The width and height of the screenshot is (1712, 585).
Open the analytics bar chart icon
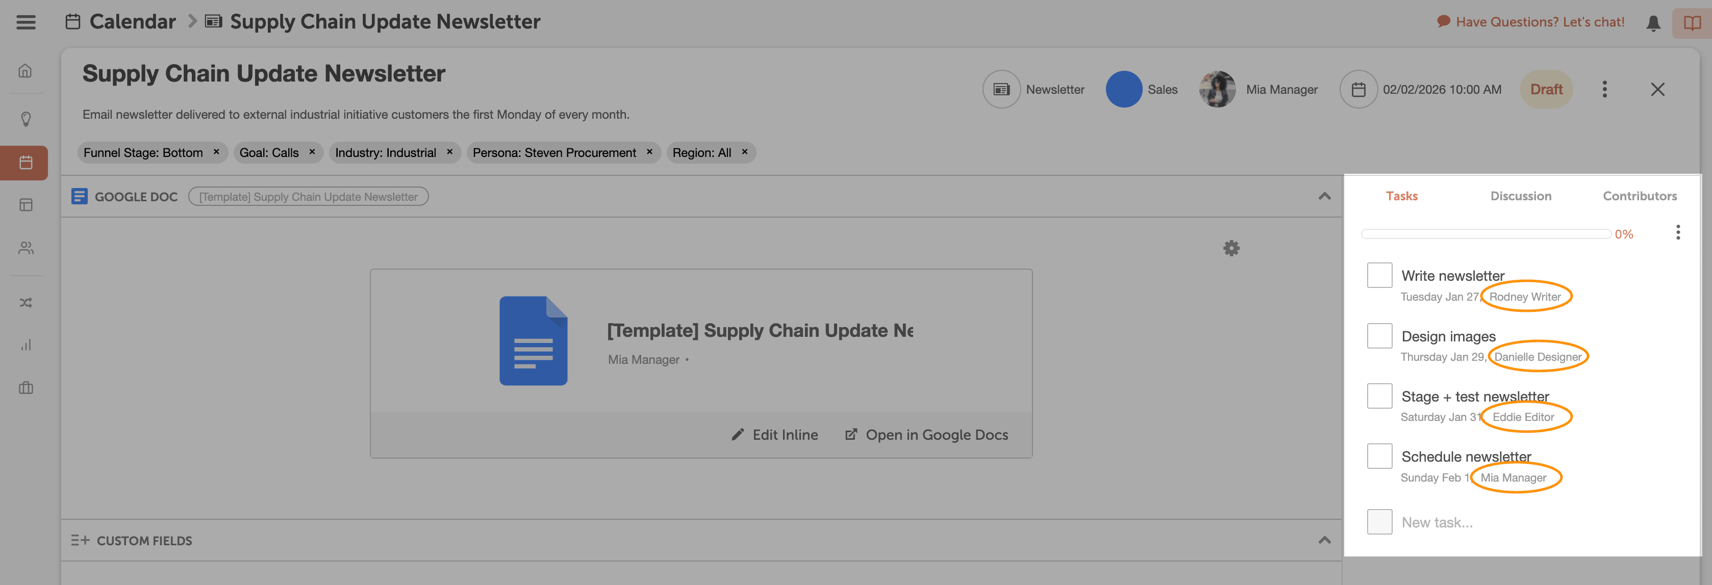click(x=26, y=344)
